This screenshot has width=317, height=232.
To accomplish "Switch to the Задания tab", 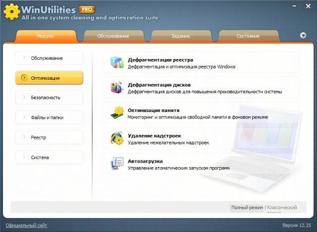I will pos(180,36).
